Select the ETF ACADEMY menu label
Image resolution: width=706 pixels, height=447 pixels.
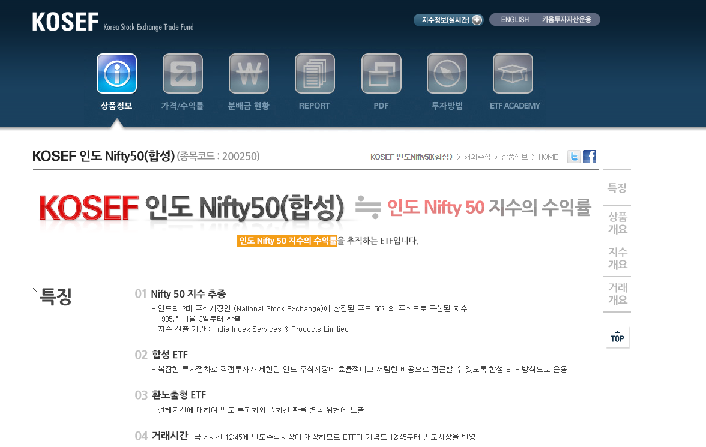(514, 106)
